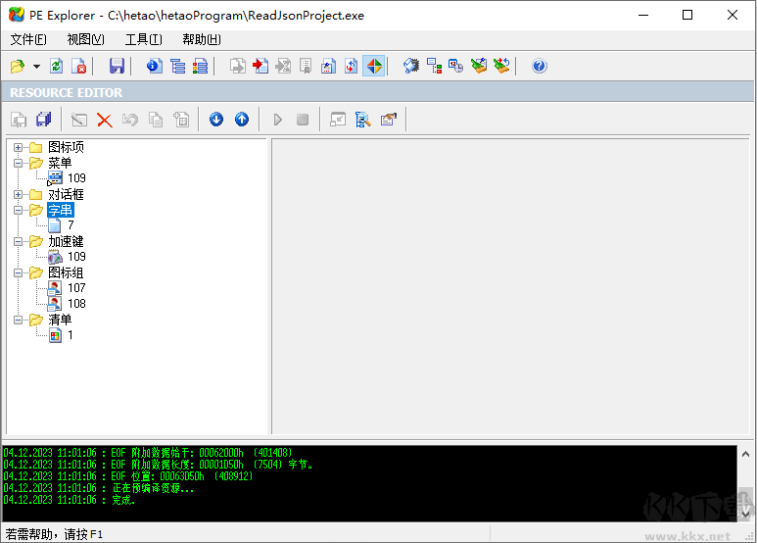The width and height of the screenshot is (757, 543).
Task: Click the green log output panel
Action: pyautogui.click(x=369, y=482)
